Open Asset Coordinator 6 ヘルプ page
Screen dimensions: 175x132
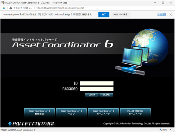pyautogui.click(x=72, y=112)
